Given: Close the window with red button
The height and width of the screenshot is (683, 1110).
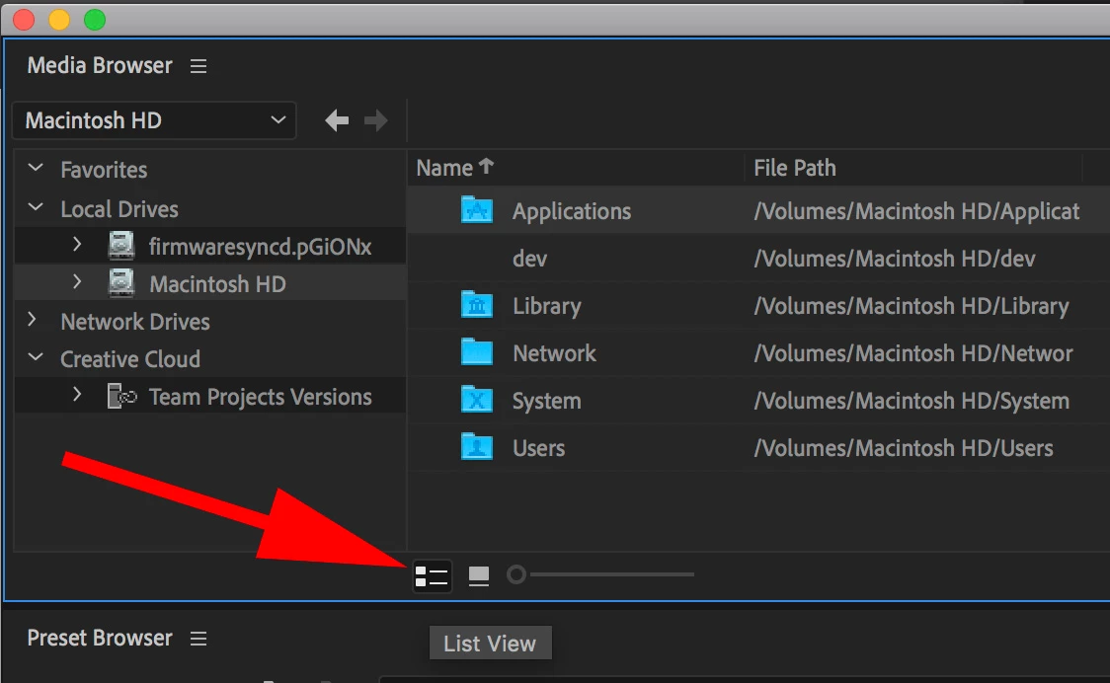Looking at the screenshot, I should click(x=24, y=20).
